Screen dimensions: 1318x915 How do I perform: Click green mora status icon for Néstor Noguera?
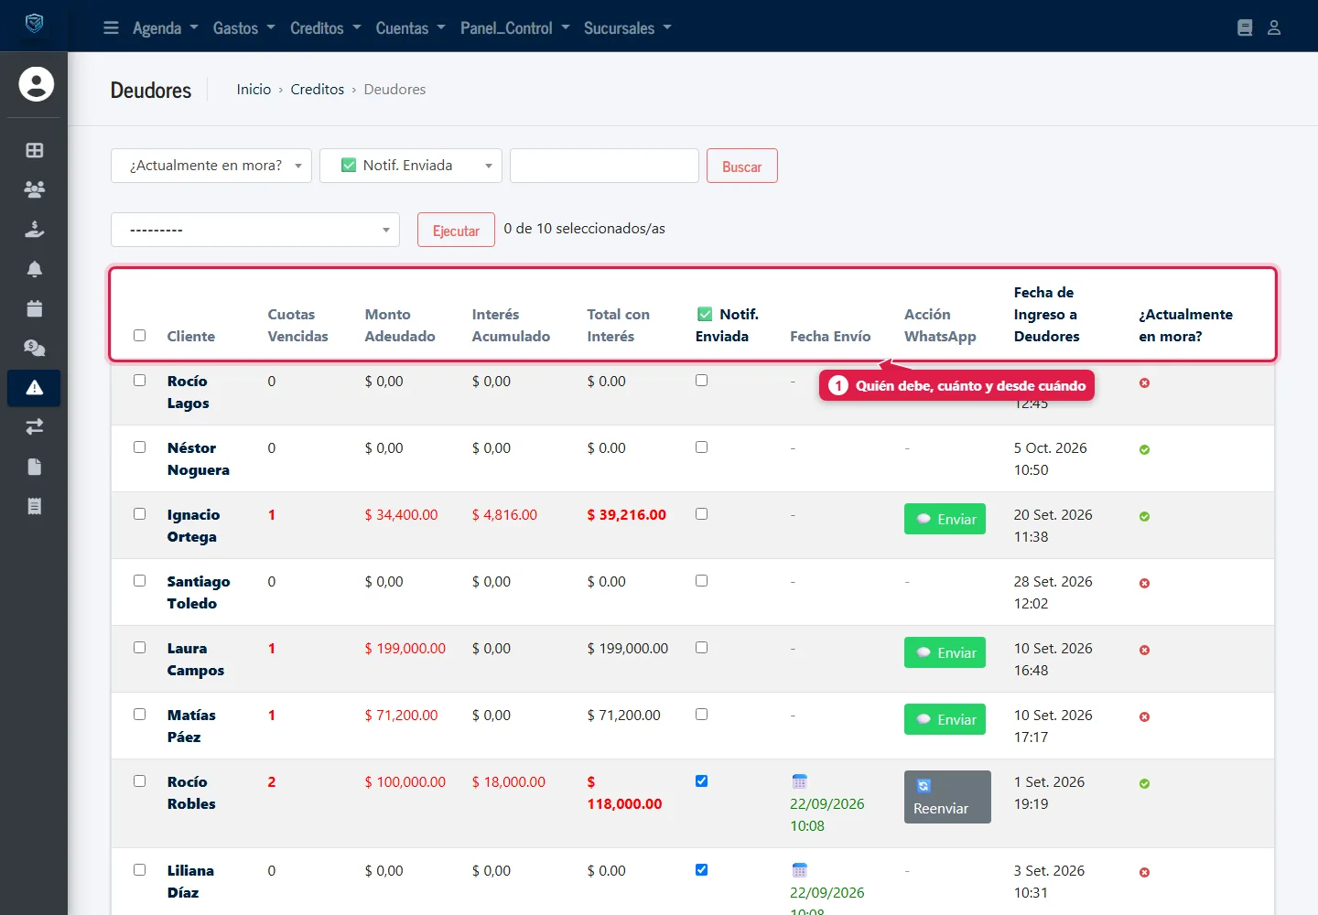[1144, 450]
